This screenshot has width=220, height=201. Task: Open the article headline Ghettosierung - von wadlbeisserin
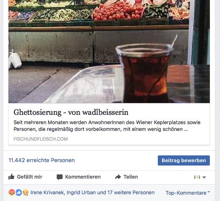tap(71, 112)
